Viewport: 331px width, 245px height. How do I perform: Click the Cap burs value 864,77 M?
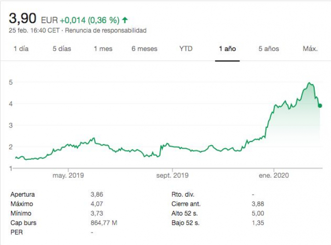[x=104, y=223]
